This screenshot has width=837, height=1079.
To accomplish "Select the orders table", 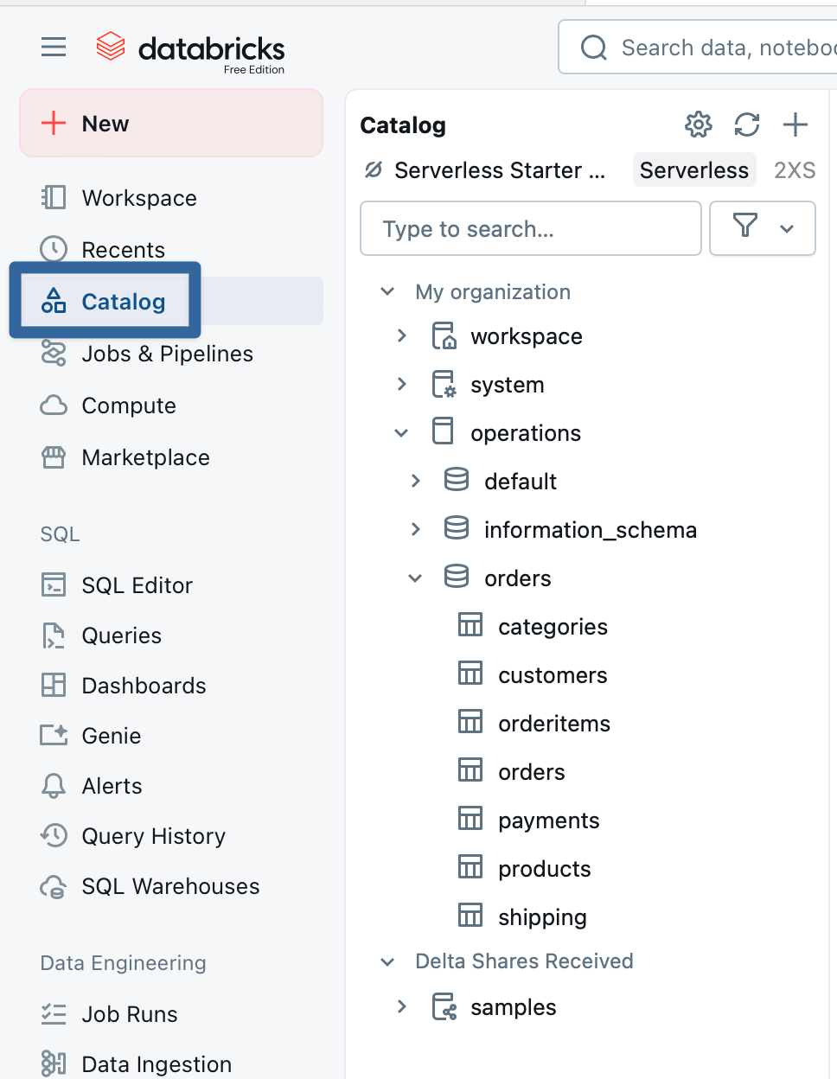I will click(532, 772).
